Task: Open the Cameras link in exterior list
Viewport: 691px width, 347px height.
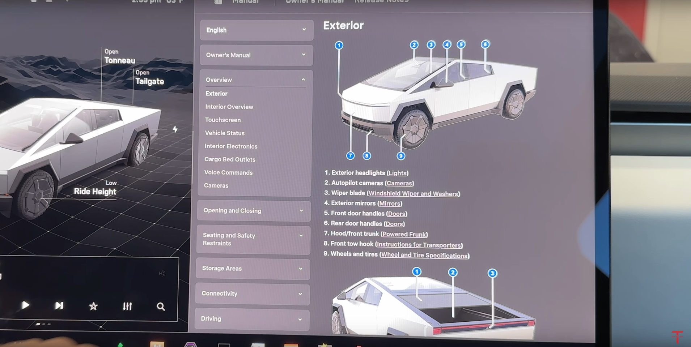Action: (399, 183)
